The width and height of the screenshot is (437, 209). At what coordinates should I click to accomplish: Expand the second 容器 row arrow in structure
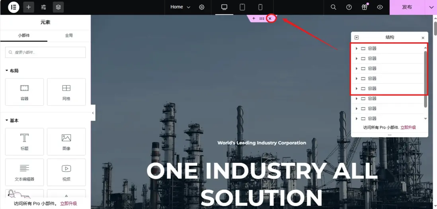pyautogui.click(x=357, y=59)
